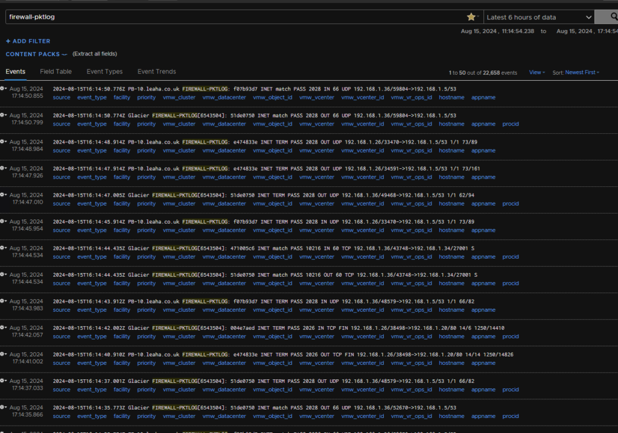The width and height of the screenshot is (618, 433).
Task: Click the log line ending '192.168.1.5/53 1/1 73/161'
Action: coord(266,169)
